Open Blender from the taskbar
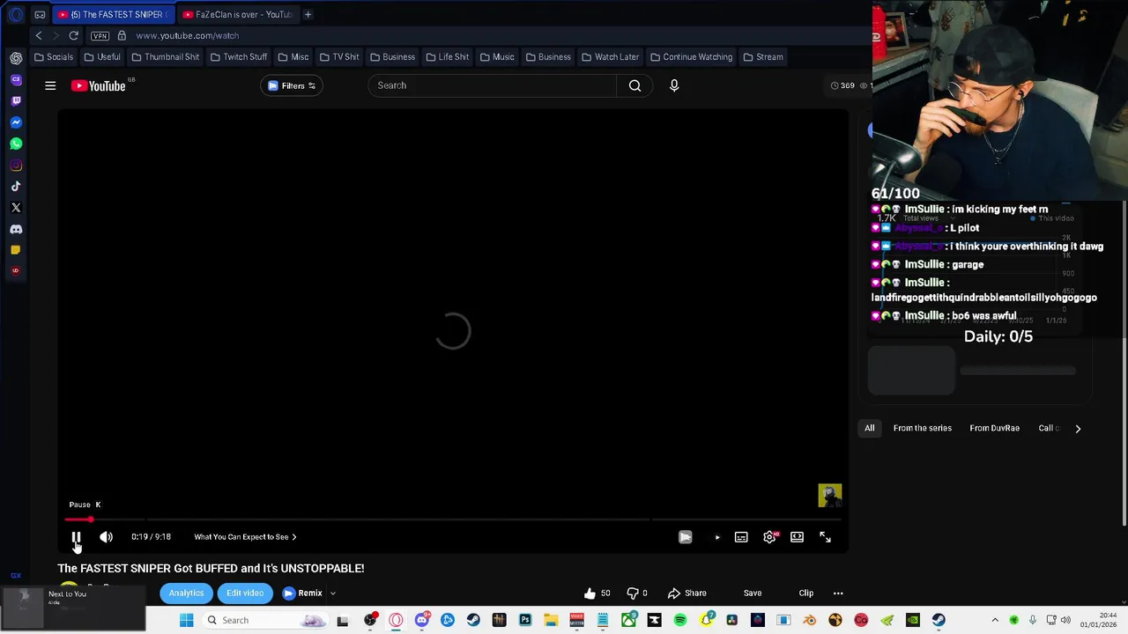1128x634 pixels. coord(809,621)
